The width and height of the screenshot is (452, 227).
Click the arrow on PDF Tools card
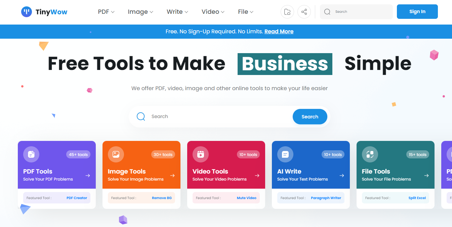click(x=88, y=176)
